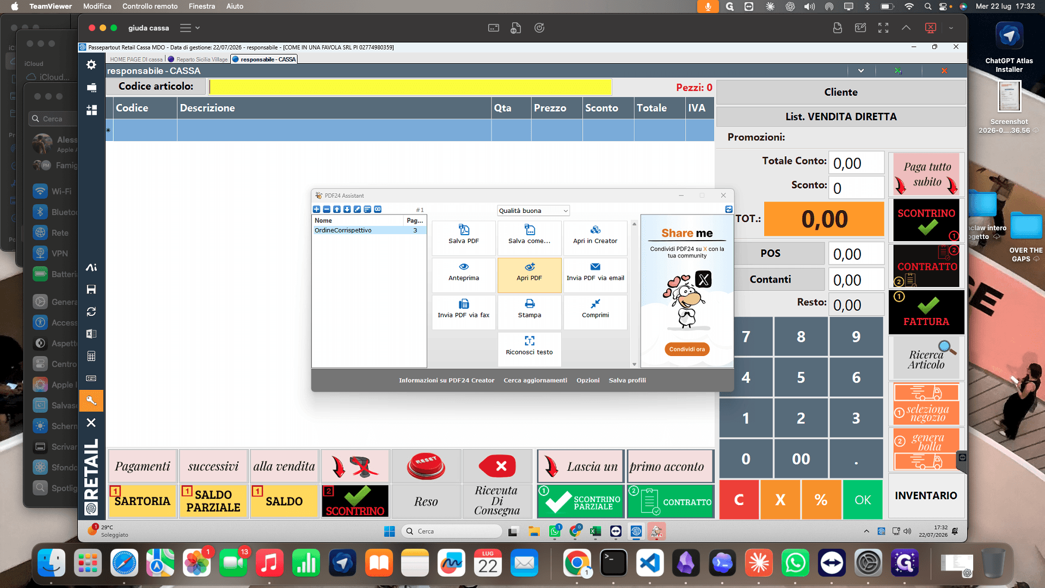1045x588 pixels.
Task: Click Cerca aggiornamenti link
Action: [535, 380]
